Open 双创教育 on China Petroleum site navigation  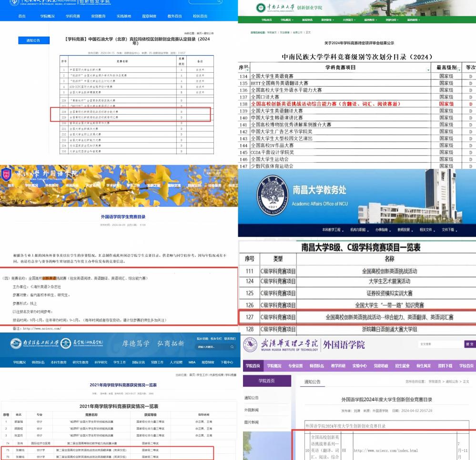98,16
